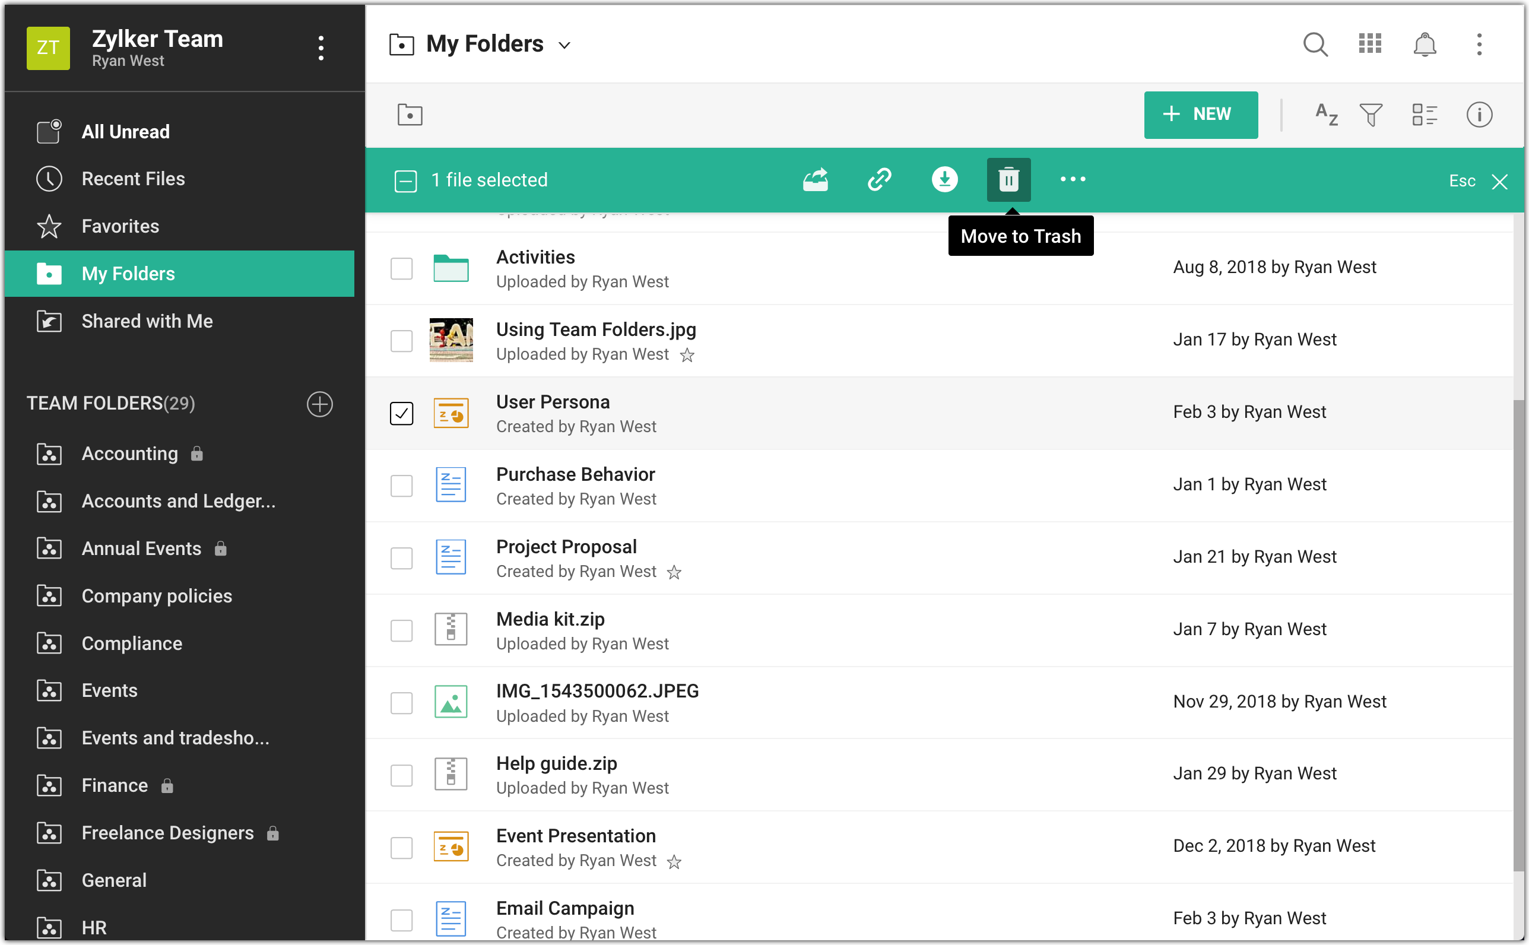The width and height of the screenshot is (1529, 945).
Task: Open more actions ellipsis in selection bar
Action: point(1072,180)
